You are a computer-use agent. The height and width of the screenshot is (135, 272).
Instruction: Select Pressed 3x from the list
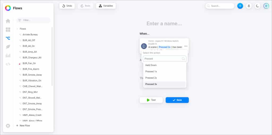(165, 84)
